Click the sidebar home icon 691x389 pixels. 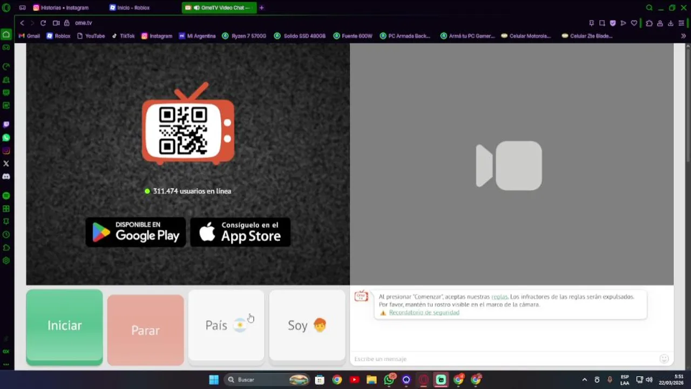click(6, 34)
